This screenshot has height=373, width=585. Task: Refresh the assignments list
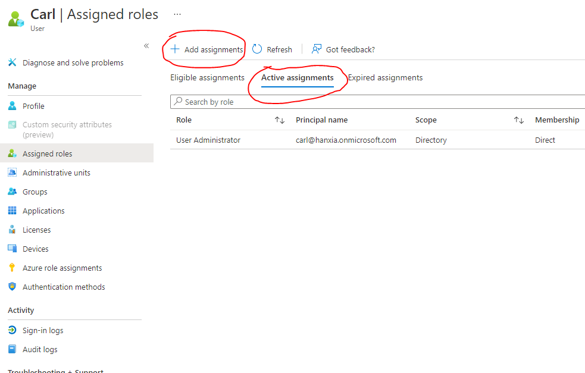(x=272, y=49)
